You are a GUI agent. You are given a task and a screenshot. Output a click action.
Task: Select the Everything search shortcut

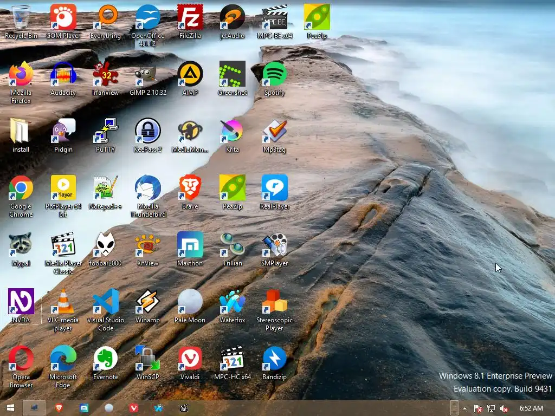(106, 22)
